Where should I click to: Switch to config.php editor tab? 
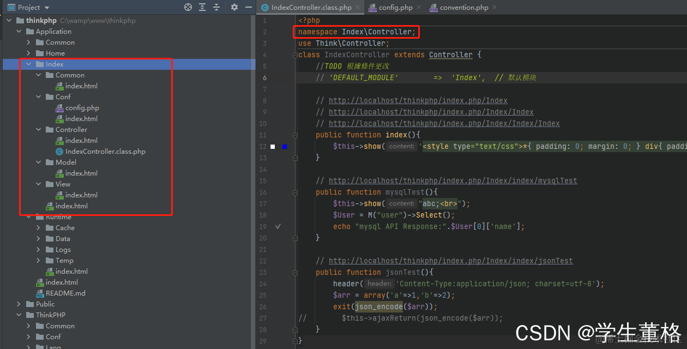point(396,8)
